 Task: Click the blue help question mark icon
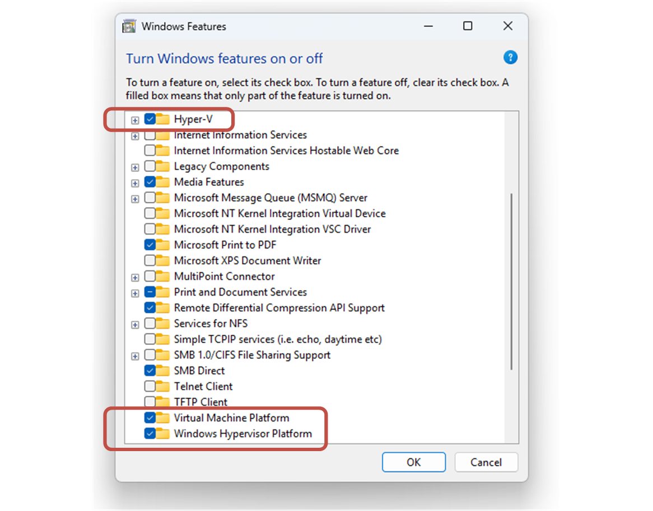[510, 58]
